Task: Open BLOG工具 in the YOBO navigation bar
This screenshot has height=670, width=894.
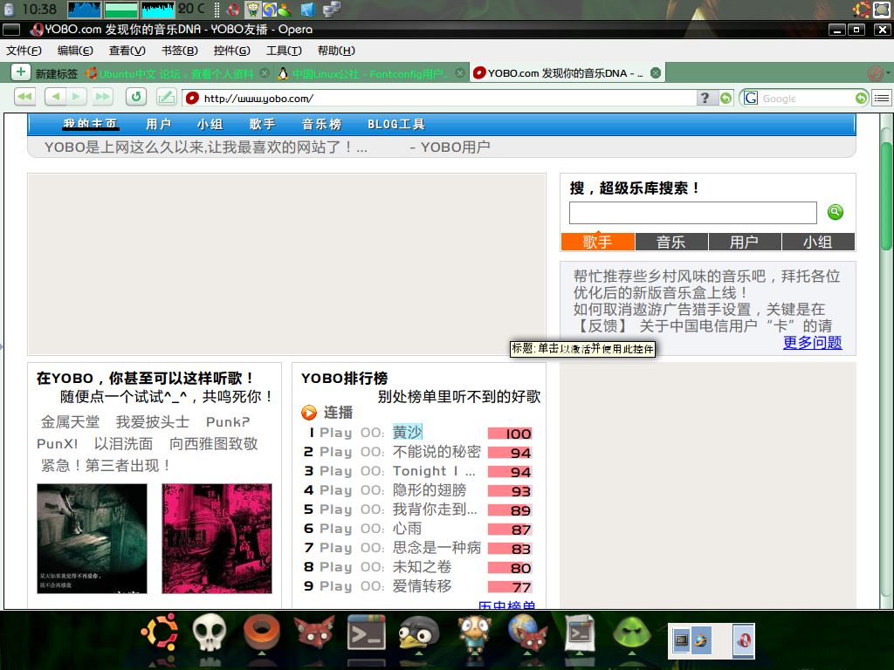Action: 396,124
